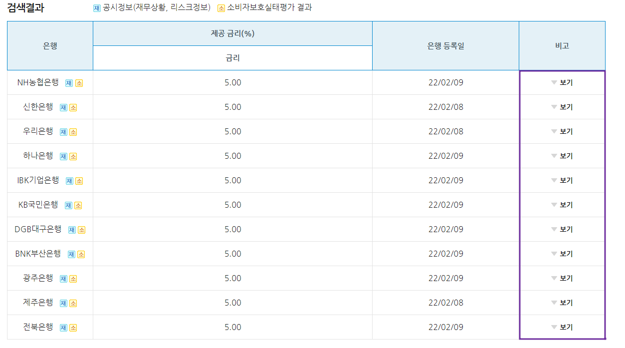
Task: Expand 보기 details for BNK부산은행
Action: (x=562, y=254)
